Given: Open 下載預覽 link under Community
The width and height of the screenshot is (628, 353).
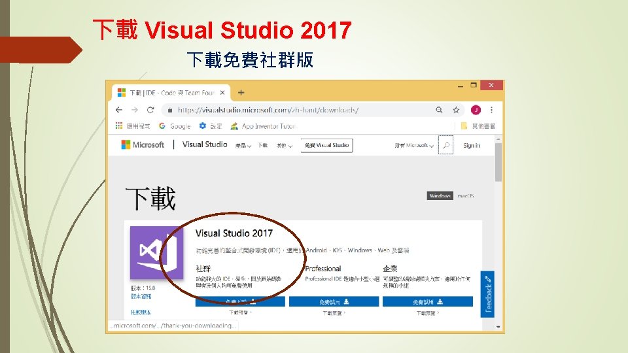Looking at the screenshot, I should pos(240,312).
